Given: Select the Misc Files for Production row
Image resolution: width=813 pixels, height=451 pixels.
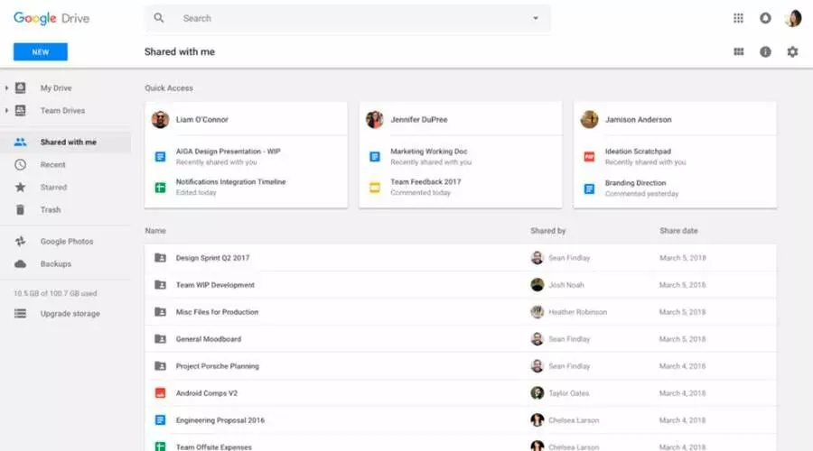Looking at the screenshot, I should click(x=461, y=312).
